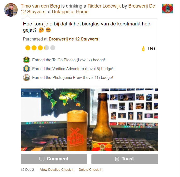The image size is (180, 177).
Task: Open purchase location Brouwerij de 12 Stuyvers
Action: (x=74, y=39)
